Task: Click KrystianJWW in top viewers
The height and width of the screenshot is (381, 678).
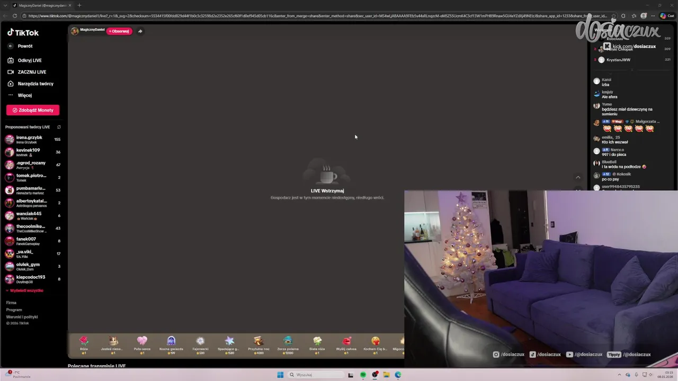Action: tap(618, 60)
